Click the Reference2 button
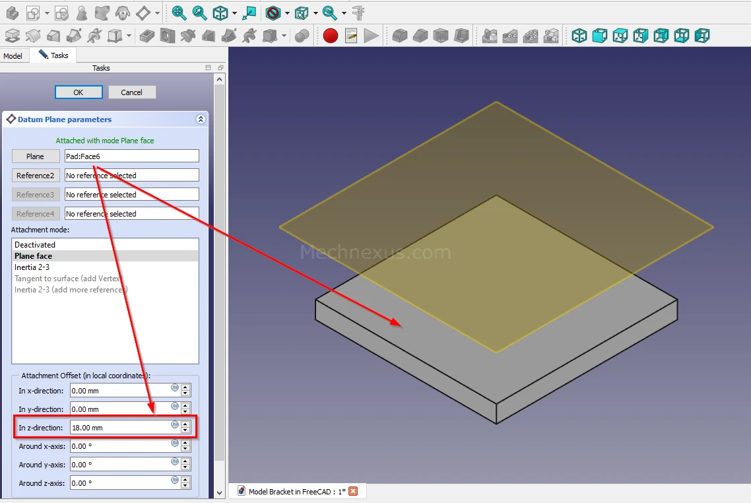751x503 pixels. coord(36,176)
